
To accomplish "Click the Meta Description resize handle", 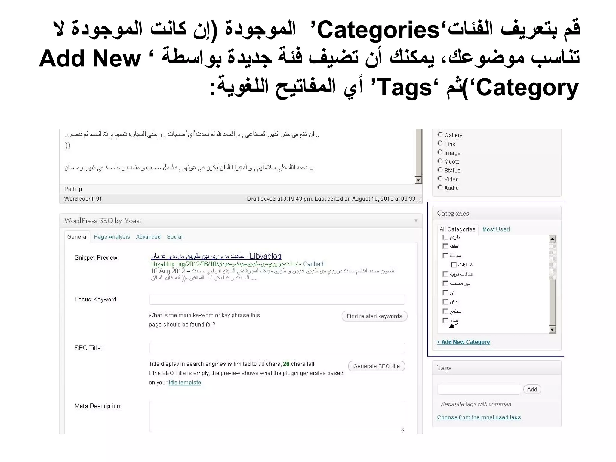I will (x=402, y=430).
